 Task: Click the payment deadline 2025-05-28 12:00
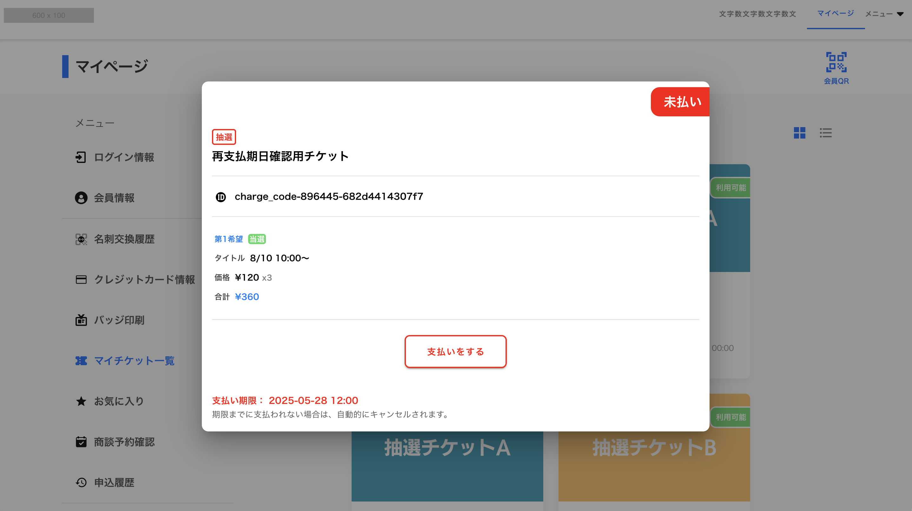pos(313,400)
